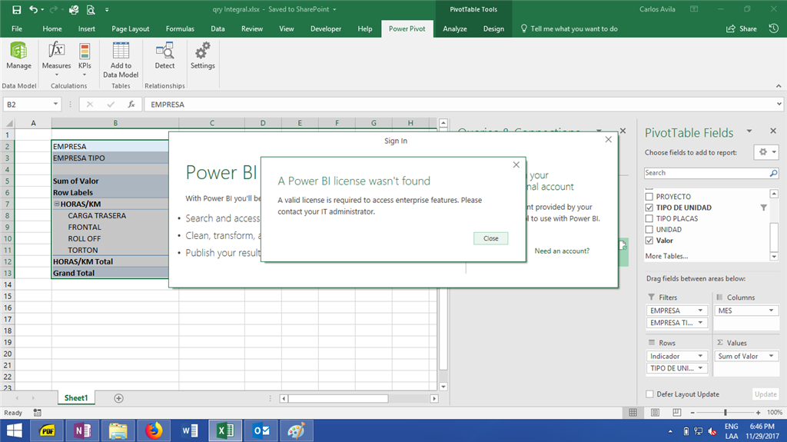Viewport: 787px width, 442px height.
Task: Enable Defer Layout Update checkbox
Action: click(650, 394)
